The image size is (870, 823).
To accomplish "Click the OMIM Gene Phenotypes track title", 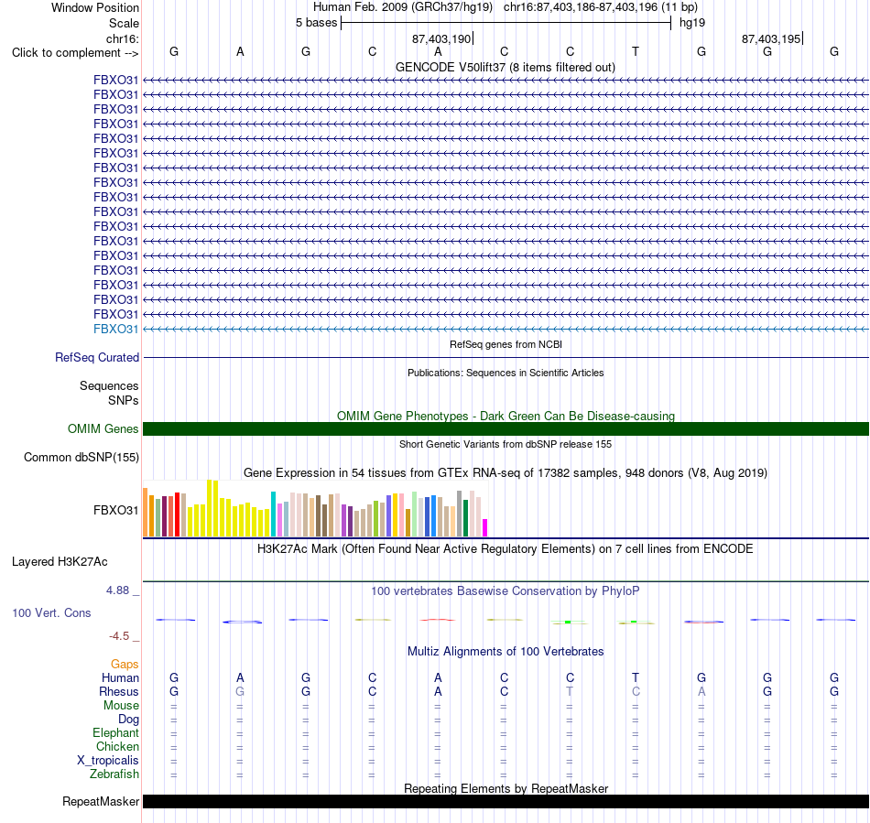I will [x=506, y=416].
